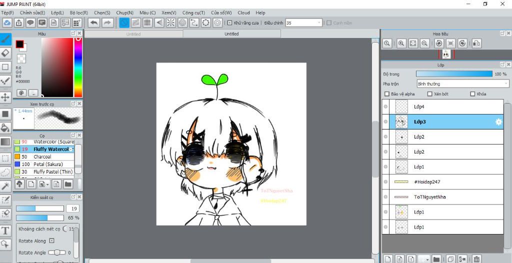
Task: Enable vanishing point snap guide
Action: tap(159, 22)
